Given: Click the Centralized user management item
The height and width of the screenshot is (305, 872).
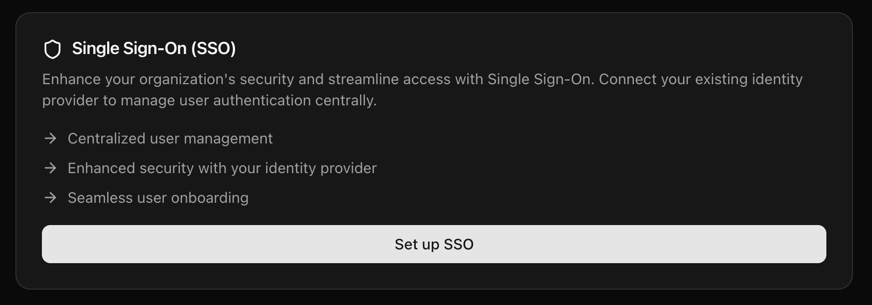Looking at the screenshot, I should (x=170, y=139).
